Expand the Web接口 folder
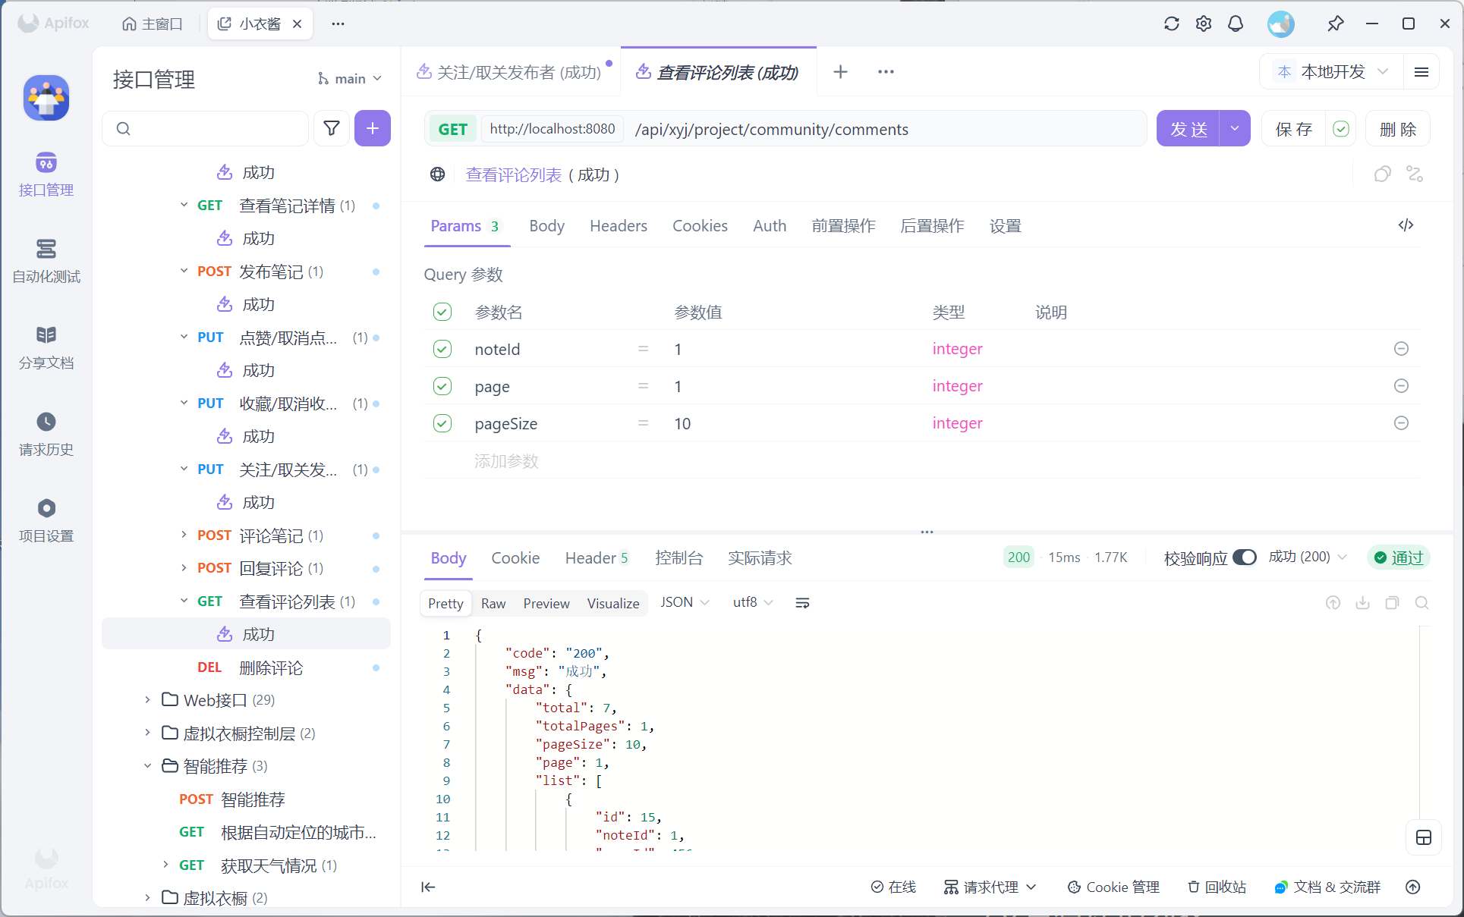Image resolution: width=1464 pixels, height=917 pixels. (147, 700)
